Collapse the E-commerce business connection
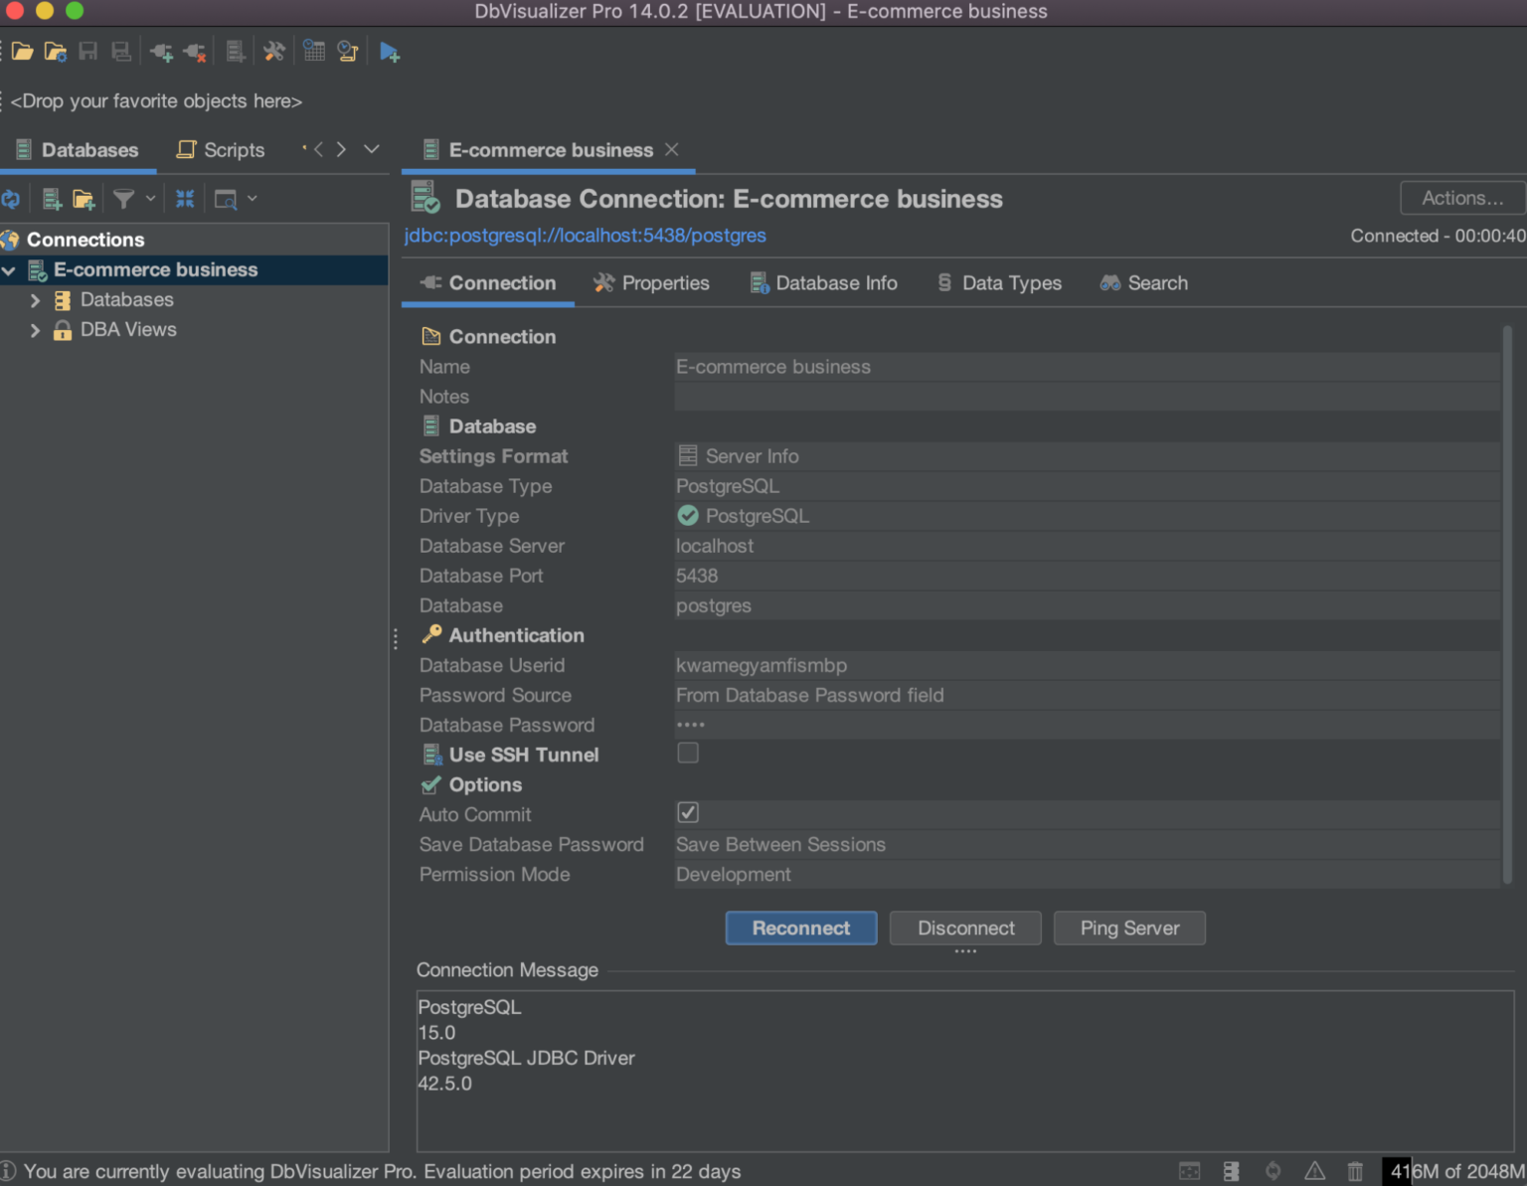This screenshot has height=1186, width=1527. click(x=10, y=269)
